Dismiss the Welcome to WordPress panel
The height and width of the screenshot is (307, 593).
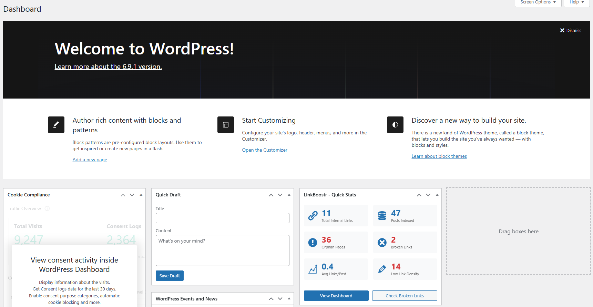click(x=571, y=30)
